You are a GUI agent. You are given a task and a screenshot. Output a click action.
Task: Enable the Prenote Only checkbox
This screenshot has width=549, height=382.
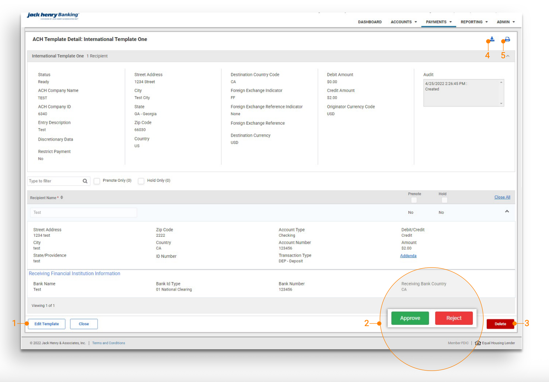97,181
